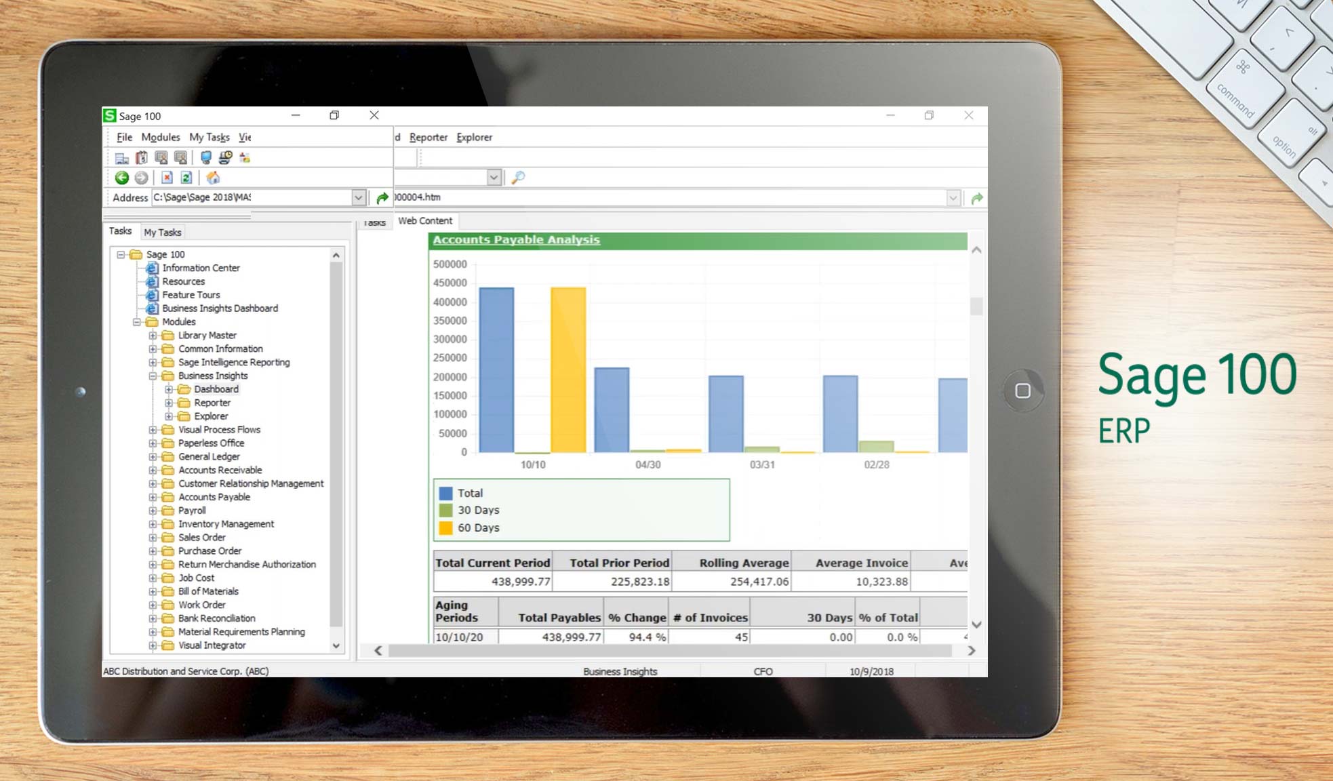This screenshot has height=781, width=1333.
Task: Expand the Library Master folder
Action: [153, 335]
